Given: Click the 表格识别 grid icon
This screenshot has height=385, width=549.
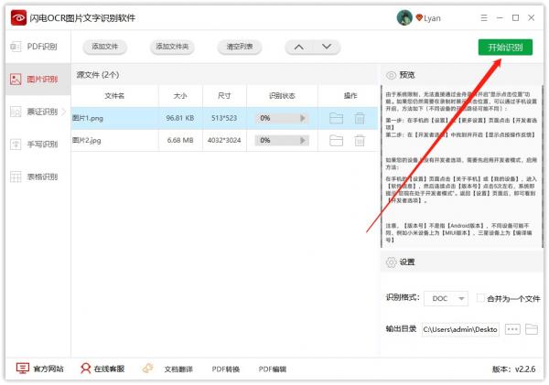Looking at the screenshot, I should point(16,176).
